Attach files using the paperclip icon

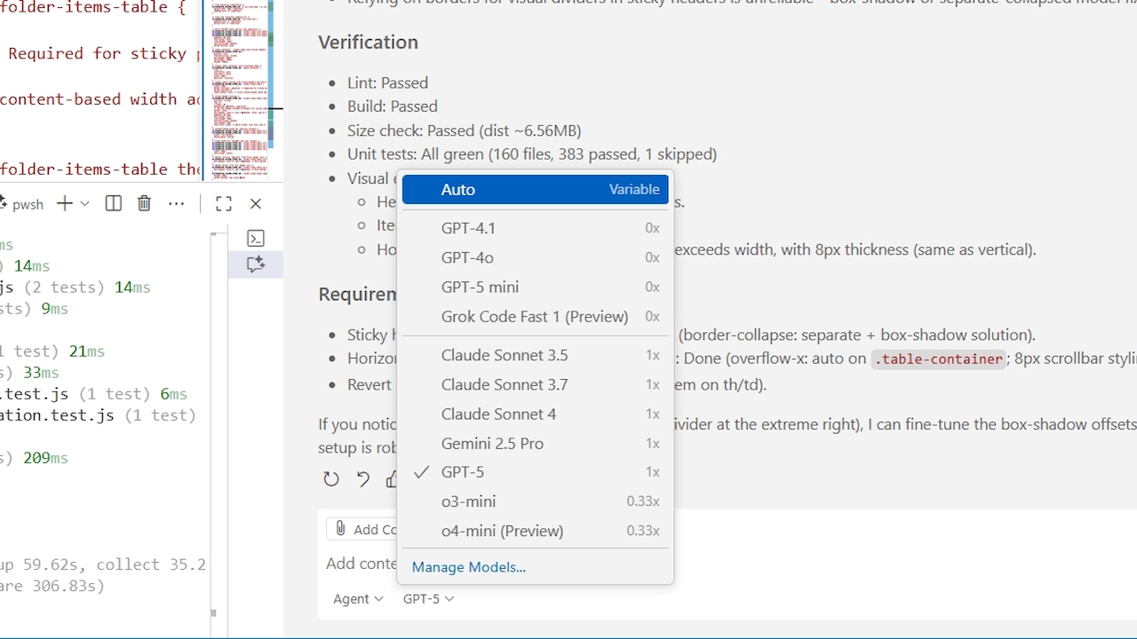(340, 528)
